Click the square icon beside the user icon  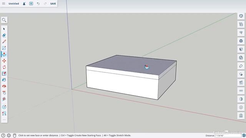coord(31,3)
